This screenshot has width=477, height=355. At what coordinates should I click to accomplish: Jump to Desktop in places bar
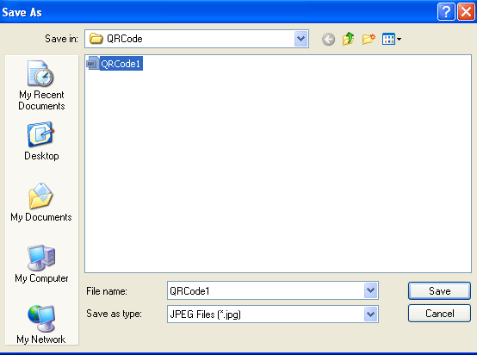coord(41,141)
